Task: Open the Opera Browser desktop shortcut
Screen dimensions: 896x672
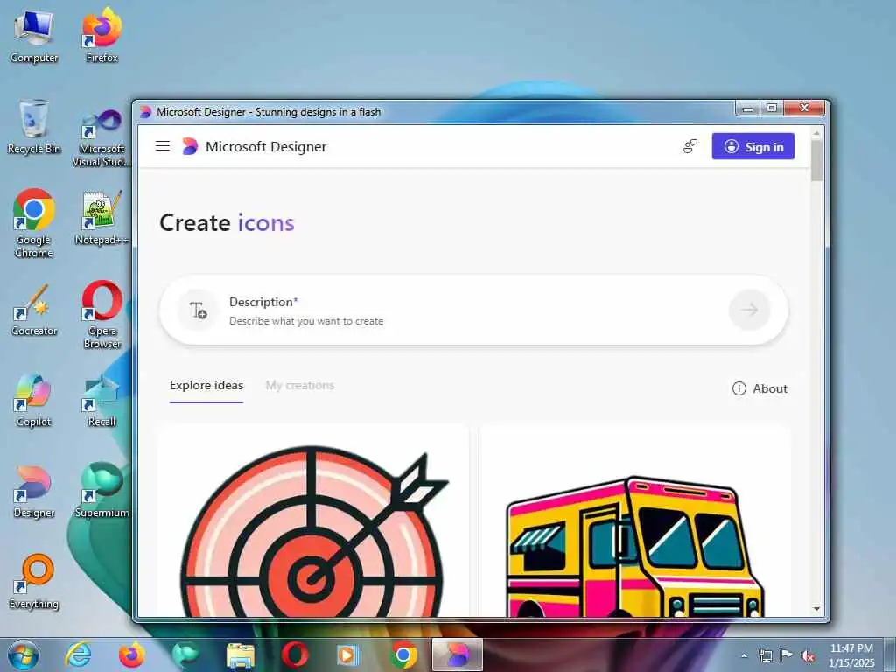Action: tap(101, 314)
